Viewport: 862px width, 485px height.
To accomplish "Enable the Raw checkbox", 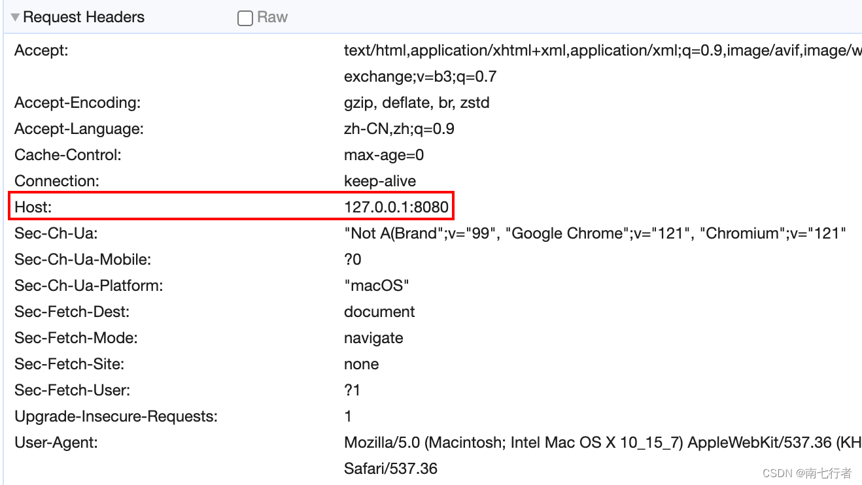I will [x=245, y=18].
